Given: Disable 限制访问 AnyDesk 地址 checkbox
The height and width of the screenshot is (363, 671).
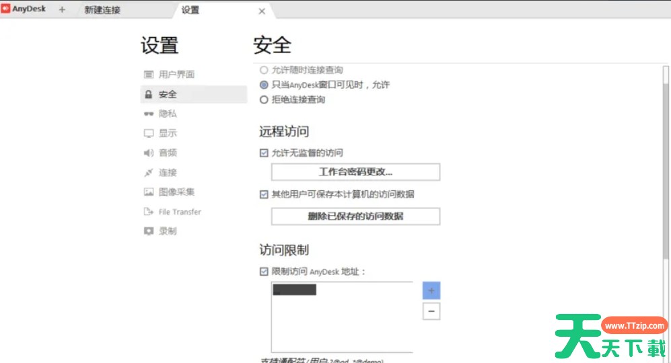Looking at the screenshot, I should click(264, 272).
